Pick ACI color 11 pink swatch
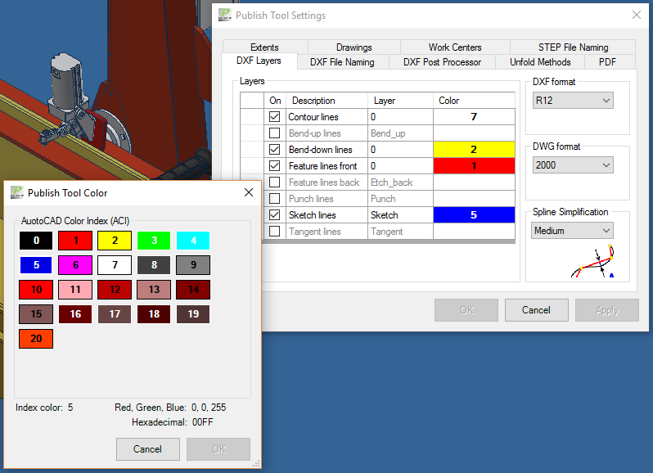Screen dimensions: 653x473 tap(75, 290)
